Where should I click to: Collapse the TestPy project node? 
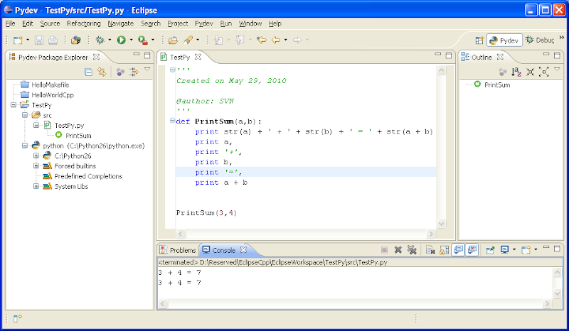tap(14, 105)
